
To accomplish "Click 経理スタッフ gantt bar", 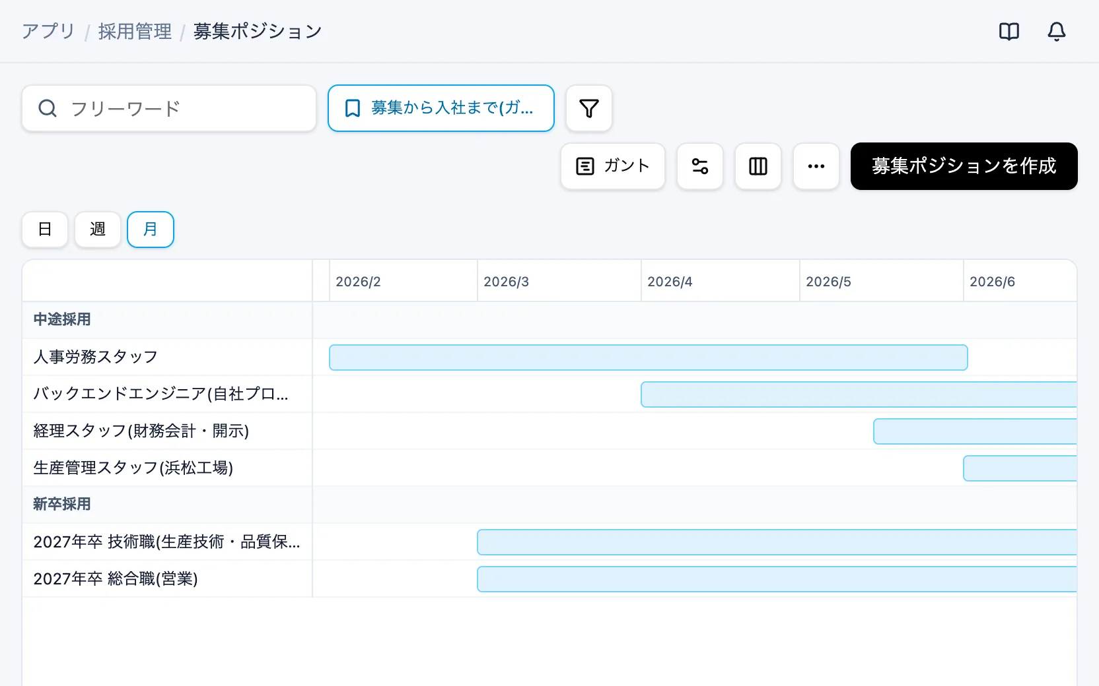I will (x=975, y=431).
